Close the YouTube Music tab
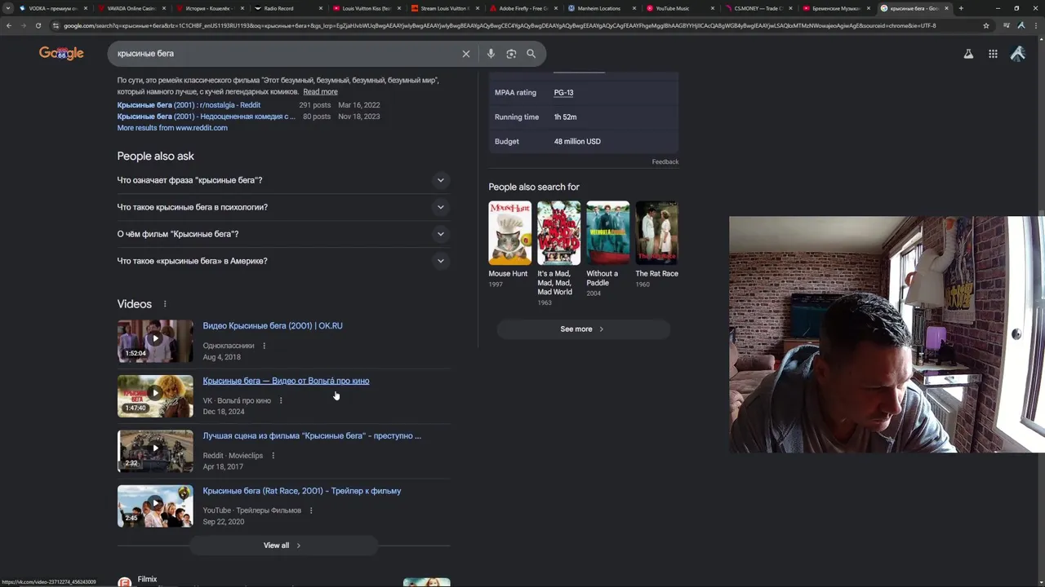The height and width of the screenshot is (587, 1045). [x=713, y=8]
